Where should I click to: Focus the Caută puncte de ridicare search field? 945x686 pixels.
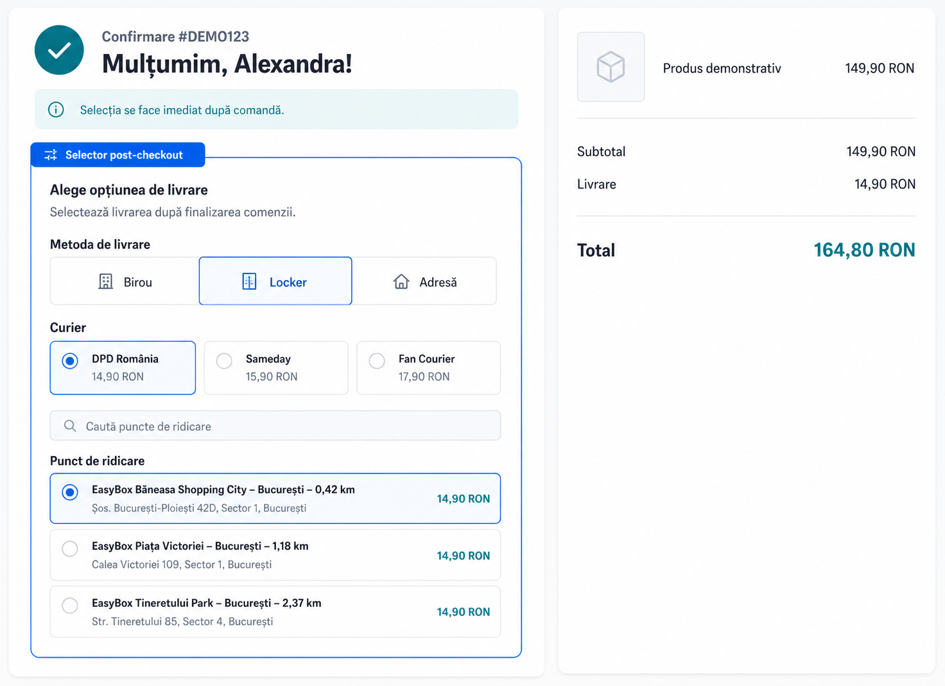[275, 426]
